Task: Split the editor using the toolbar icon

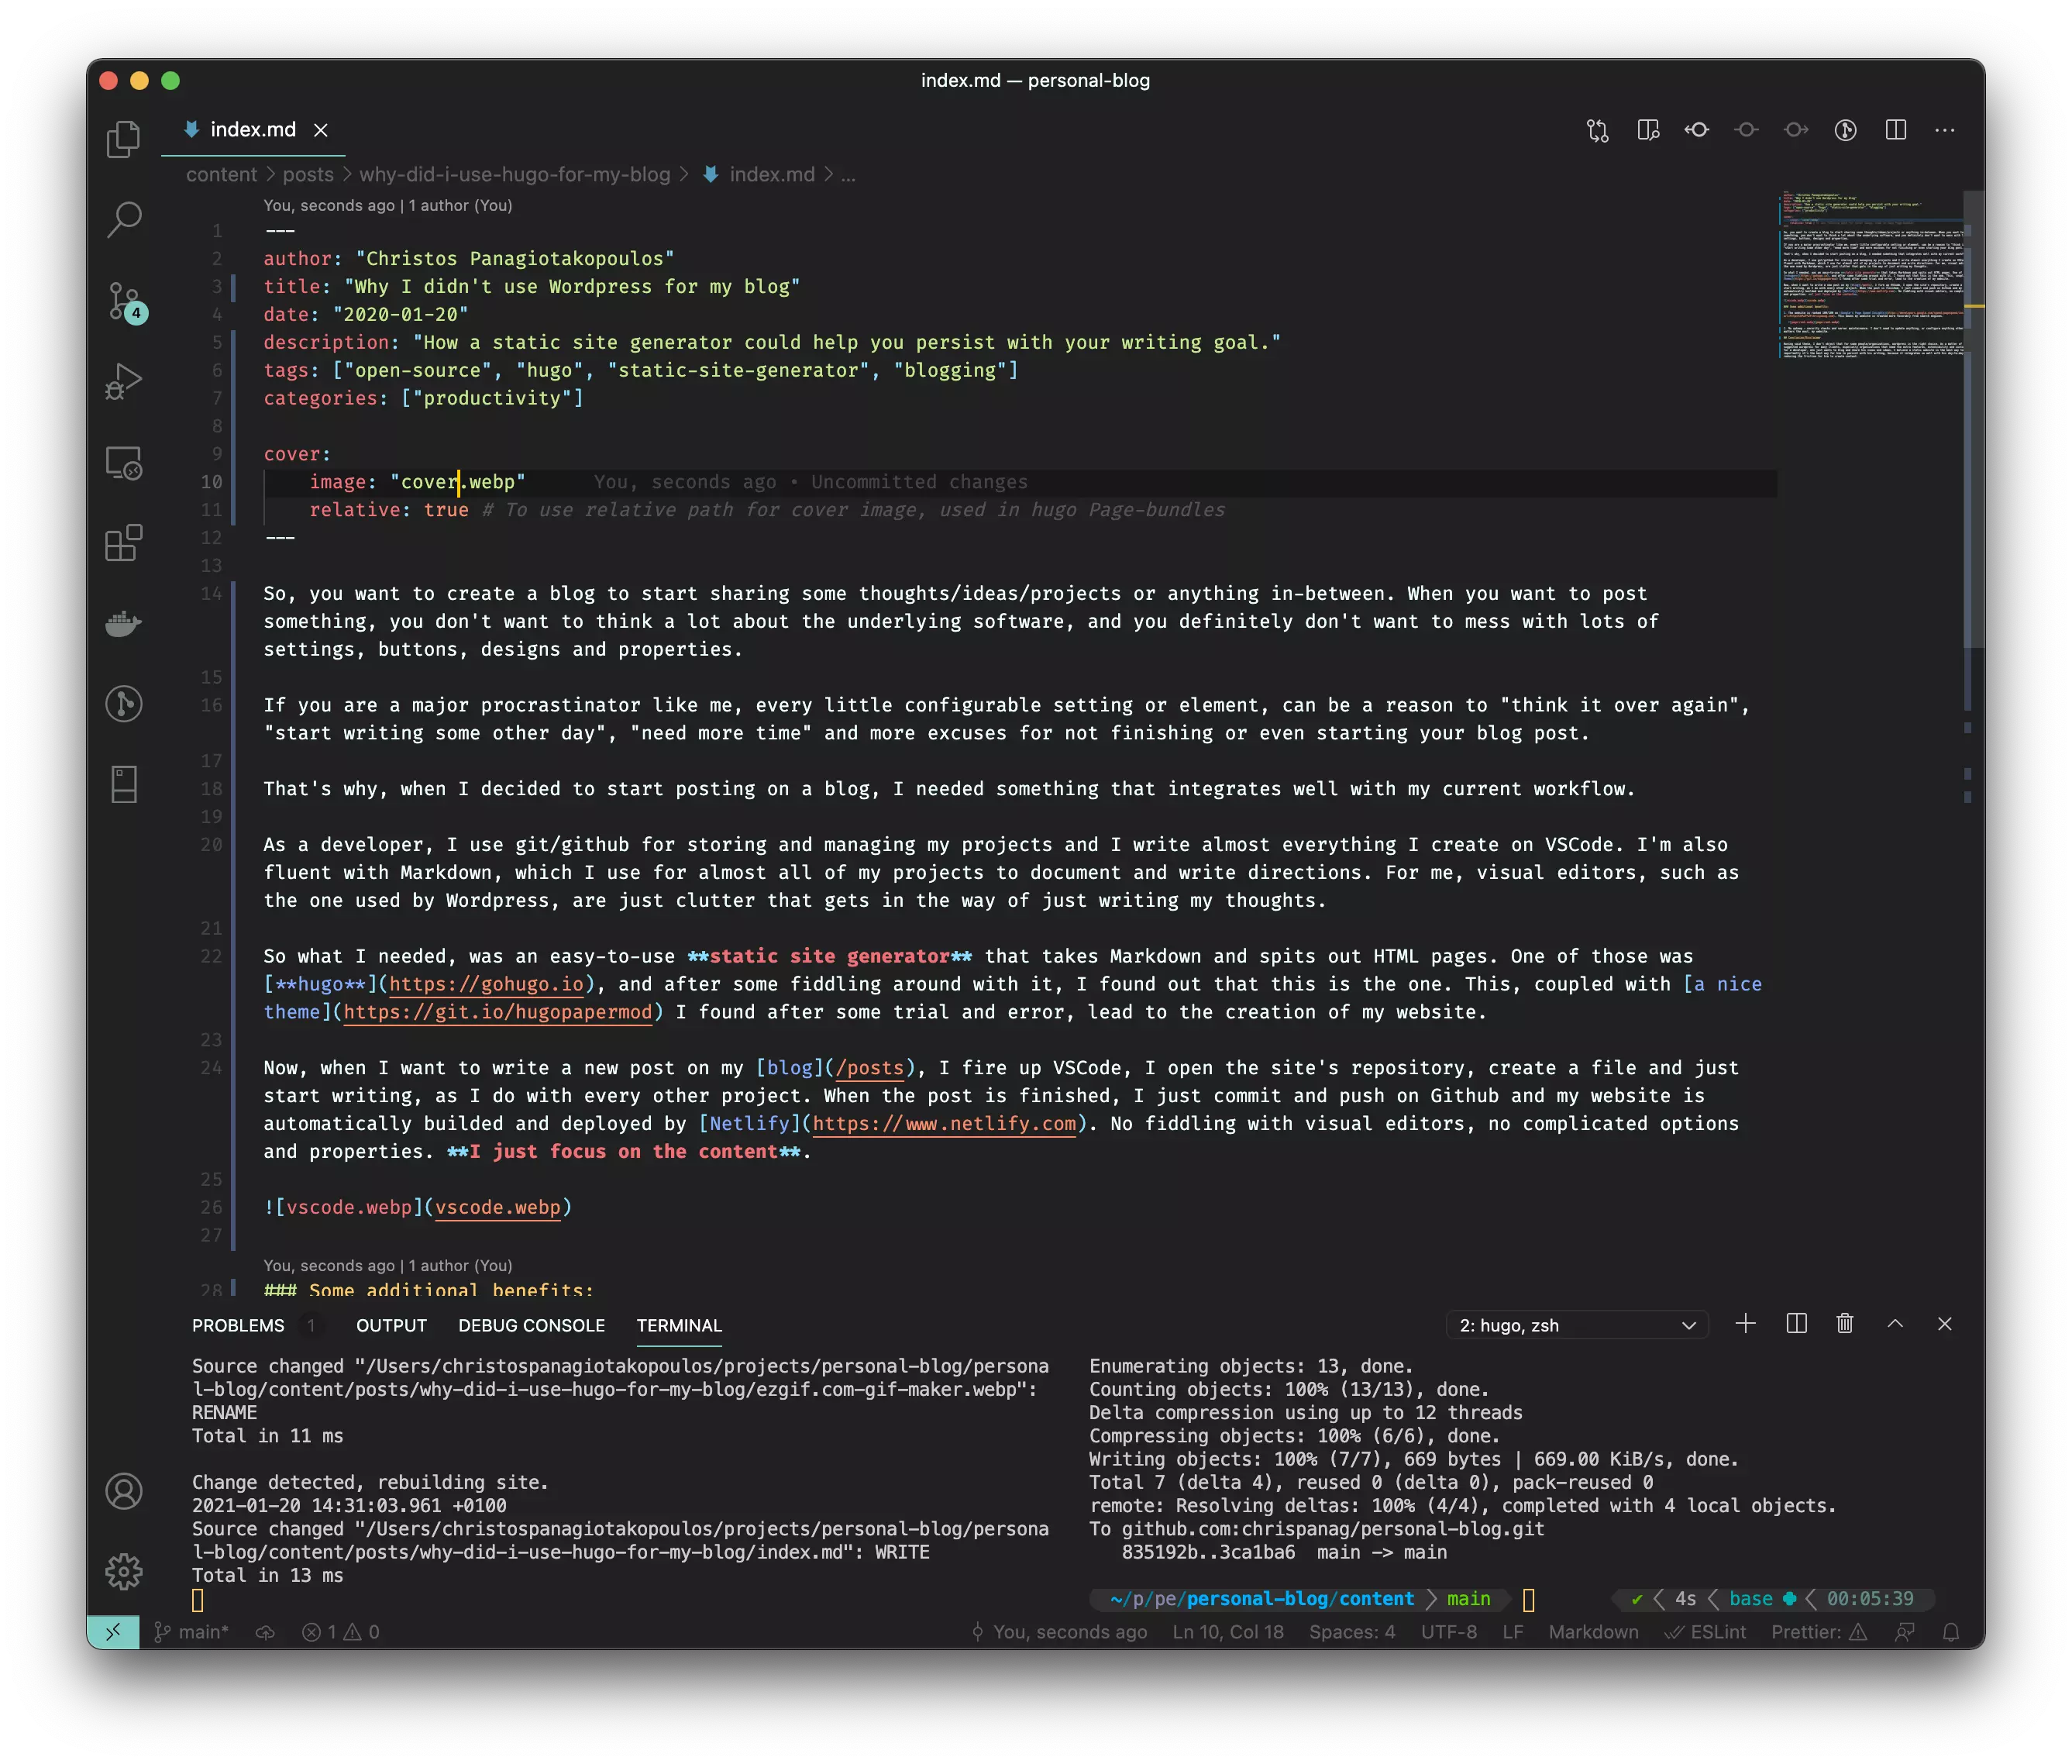Action: tap(1895, 130)
